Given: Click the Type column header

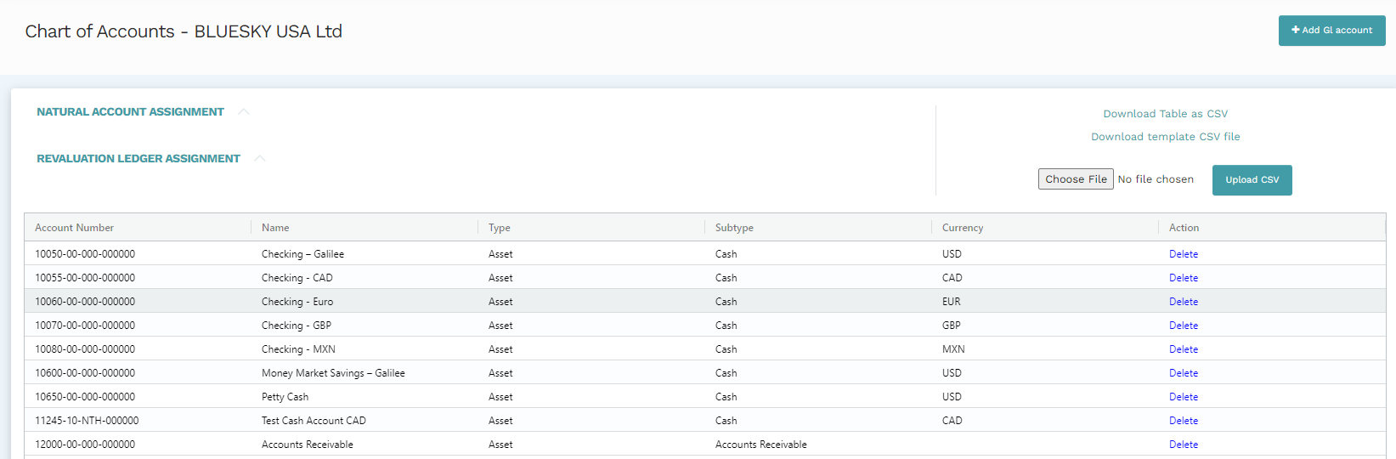Looking at the screenshot, I should 500,228.
